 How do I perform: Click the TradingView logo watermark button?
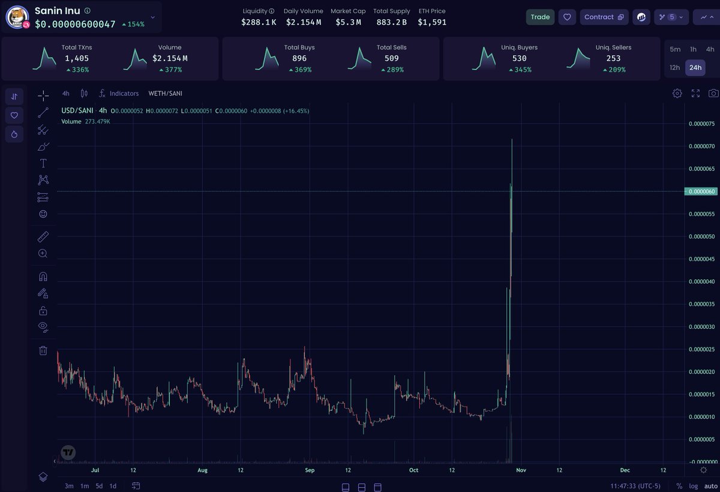click(68, 452)
